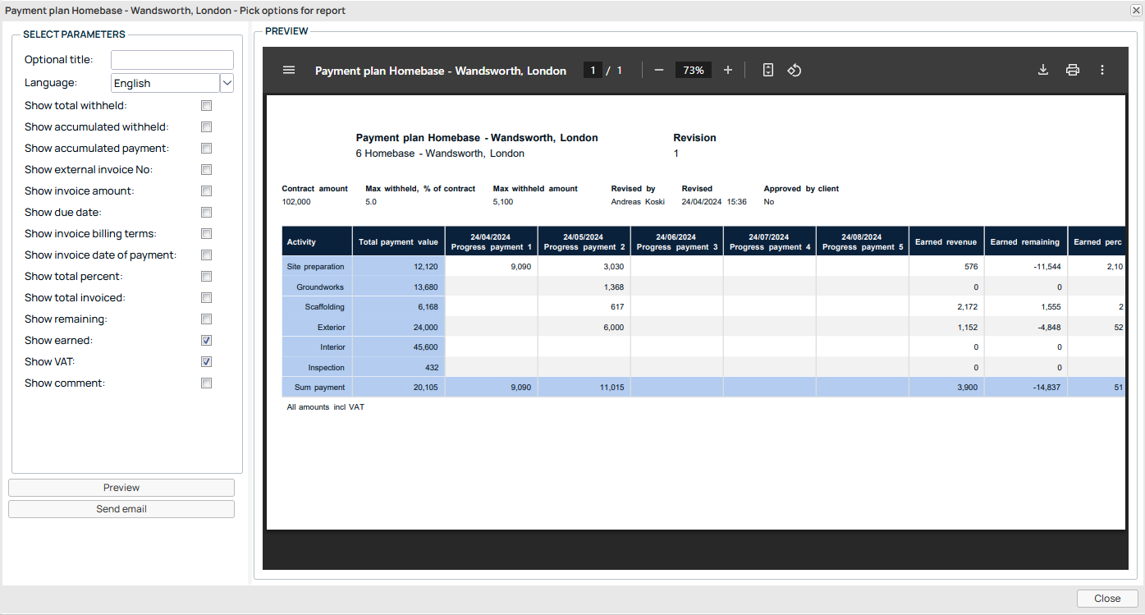Viewport: 1145px width, 615px height.
Task: Enable Show remaining checkbox
Action: 207,319
